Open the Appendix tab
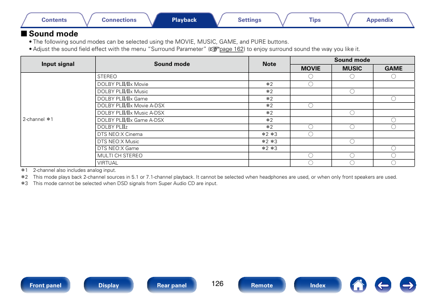 point(379,20)
